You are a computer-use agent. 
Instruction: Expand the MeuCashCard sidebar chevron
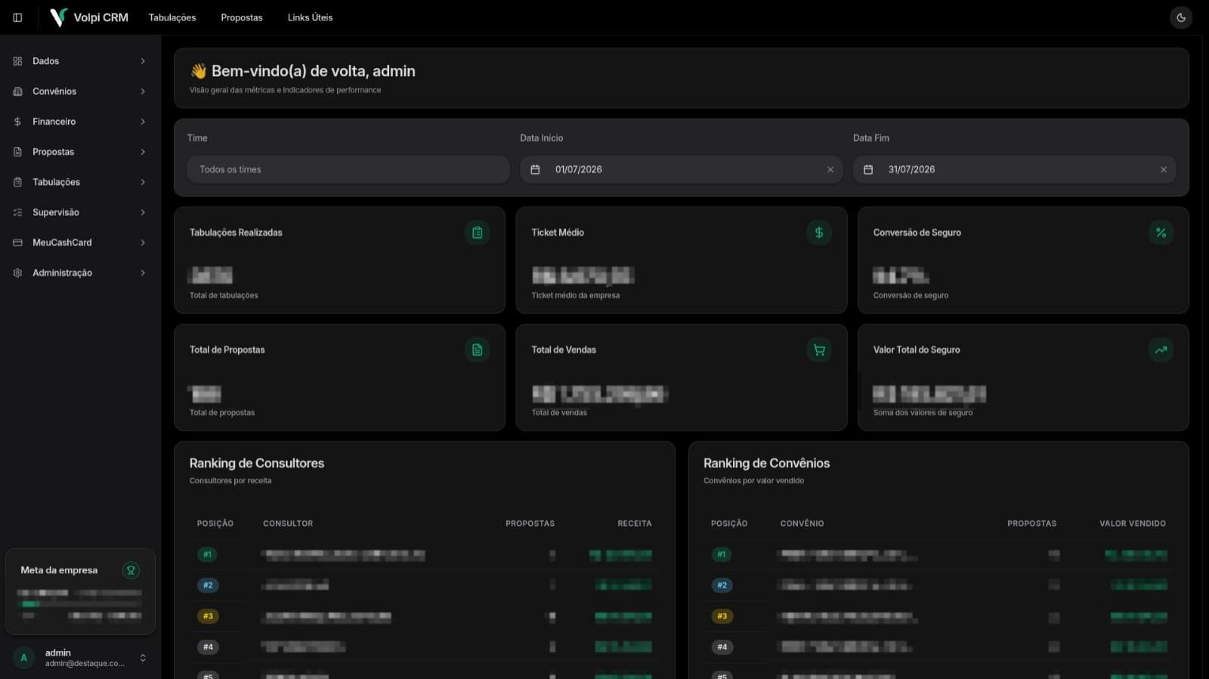click(x=143, y=242)
